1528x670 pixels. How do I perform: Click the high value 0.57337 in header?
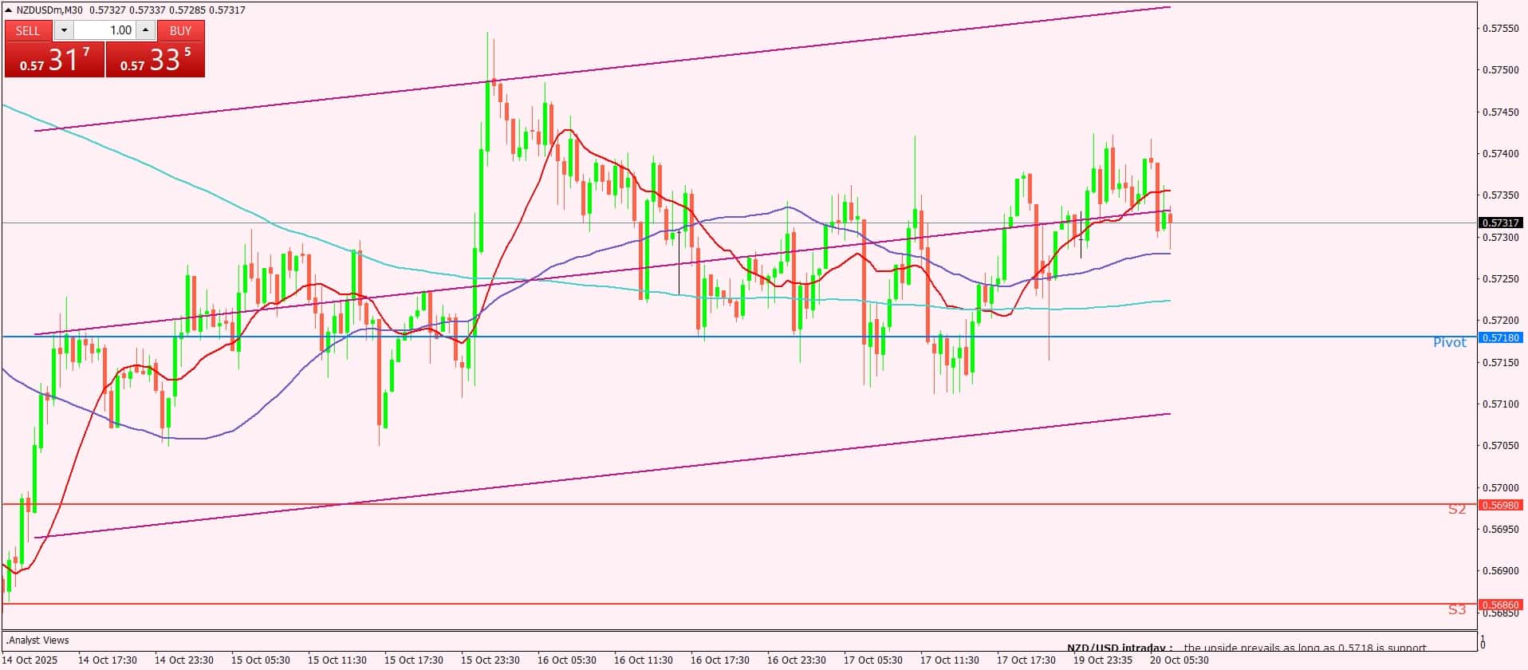(x=148, y=10)
